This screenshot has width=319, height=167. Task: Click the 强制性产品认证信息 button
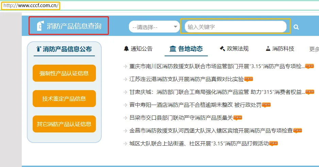click(64, 73)
